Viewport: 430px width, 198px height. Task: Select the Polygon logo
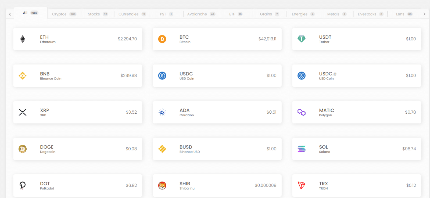(x=302, y=112)
